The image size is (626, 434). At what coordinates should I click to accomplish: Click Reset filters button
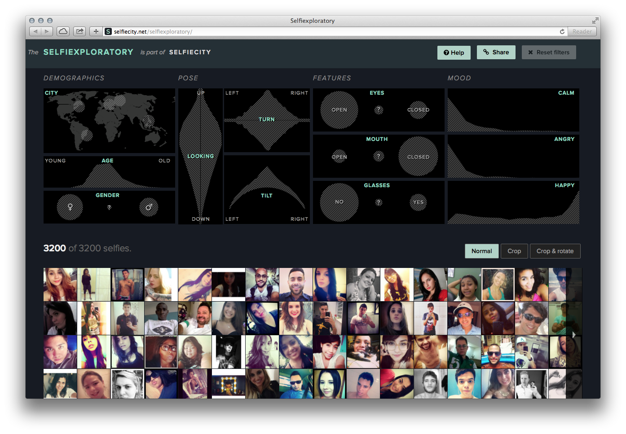pos(548,53)
